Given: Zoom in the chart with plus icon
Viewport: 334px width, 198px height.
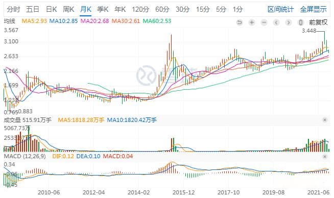Looking at the screenshot, I should 252,22.
